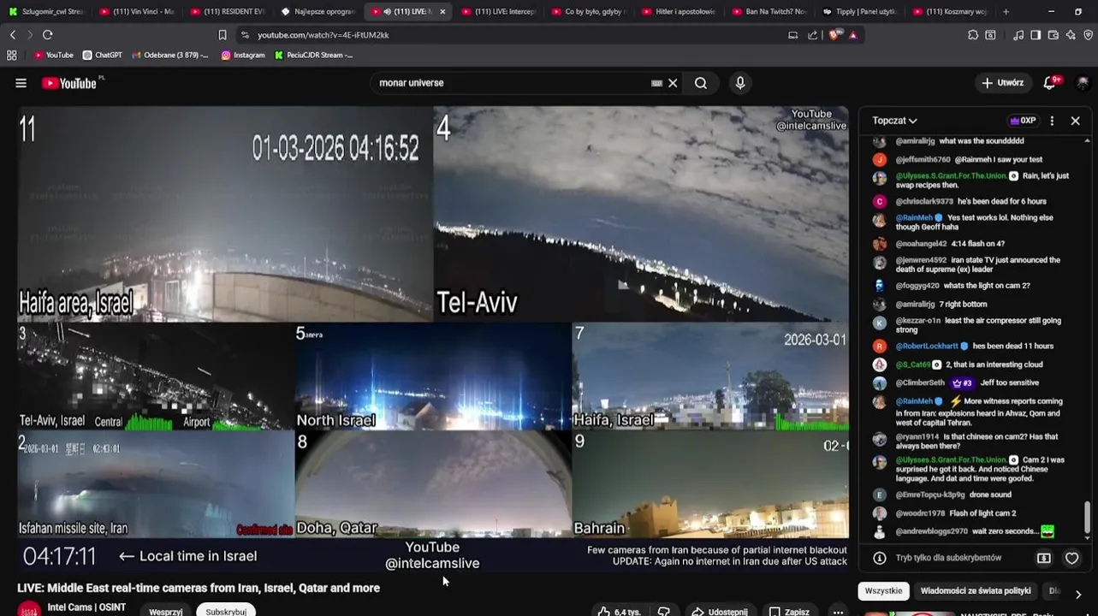Send a heart reaction in chat
Screen dimensions: 1098x616
(x=1071, y=558)
